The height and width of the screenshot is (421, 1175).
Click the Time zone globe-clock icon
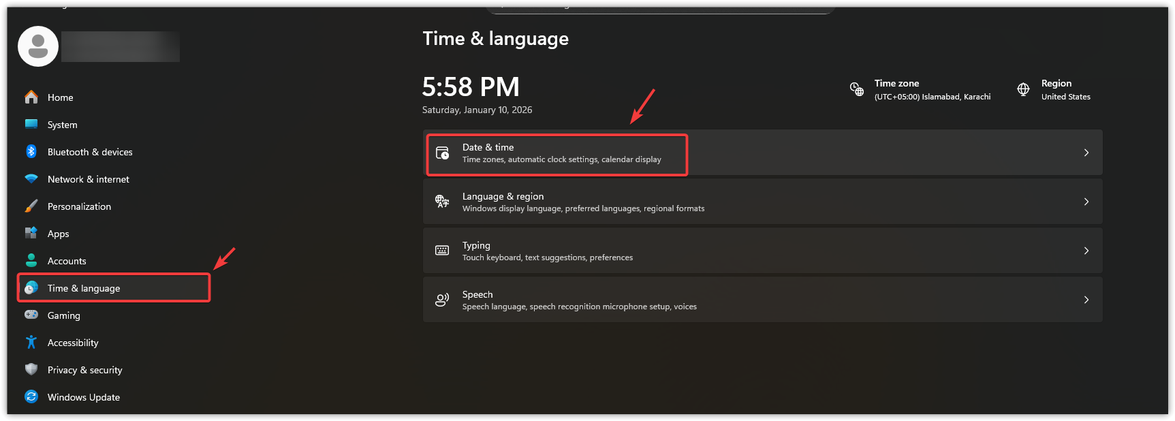click(x=857, y=89)
